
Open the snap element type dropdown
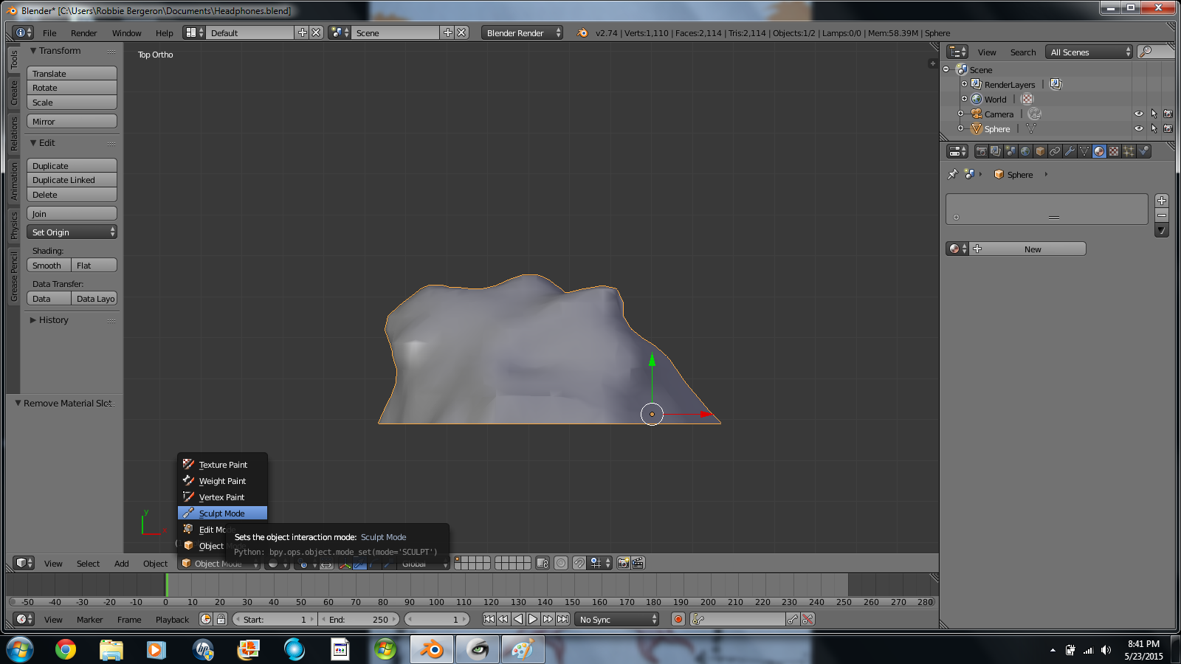point(599,563)
